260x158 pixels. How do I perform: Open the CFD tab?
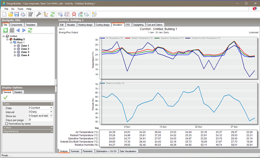click(128, 25)
